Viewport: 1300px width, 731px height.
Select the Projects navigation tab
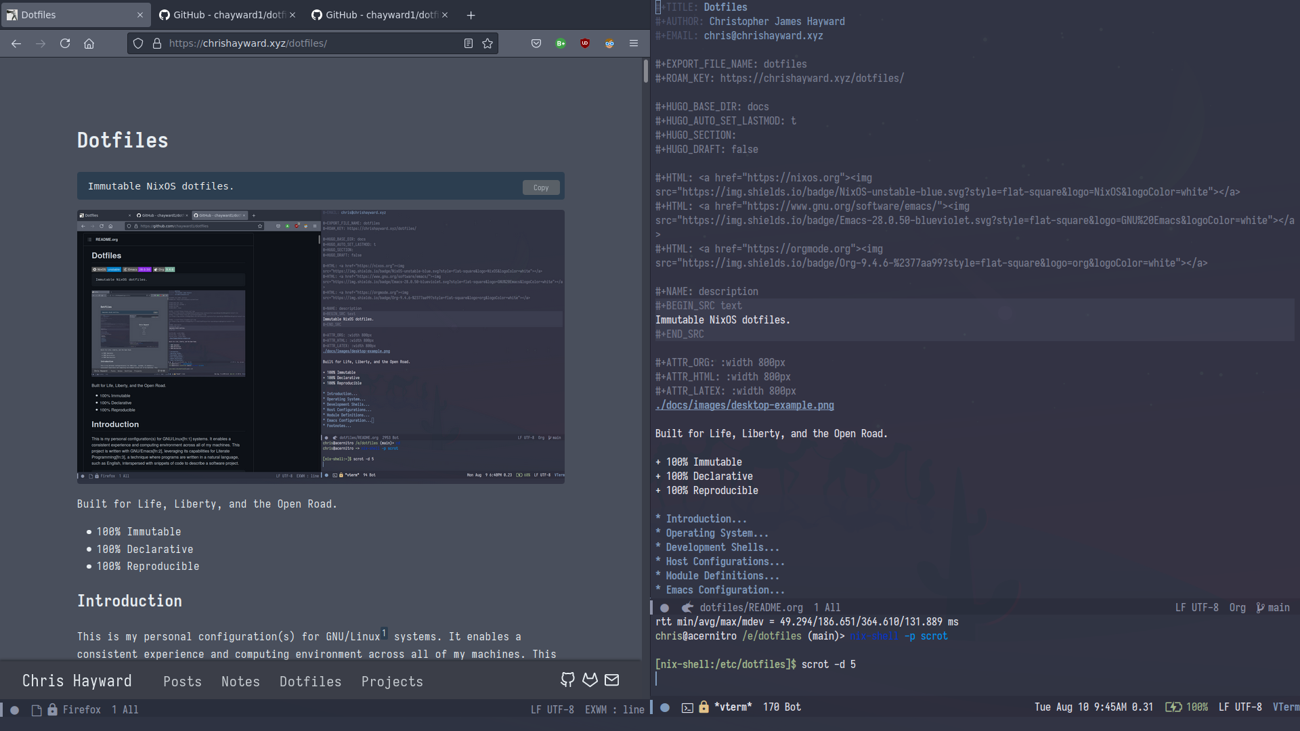392,681
